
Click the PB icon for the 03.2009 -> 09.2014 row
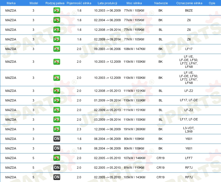[57, 120]
